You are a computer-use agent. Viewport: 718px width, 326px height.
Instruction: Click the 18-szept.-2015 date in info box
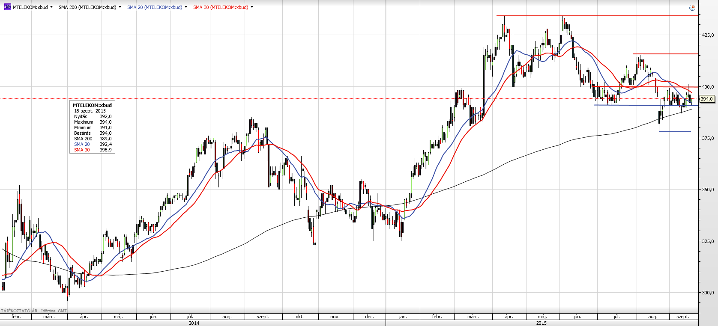coord(90,111)
